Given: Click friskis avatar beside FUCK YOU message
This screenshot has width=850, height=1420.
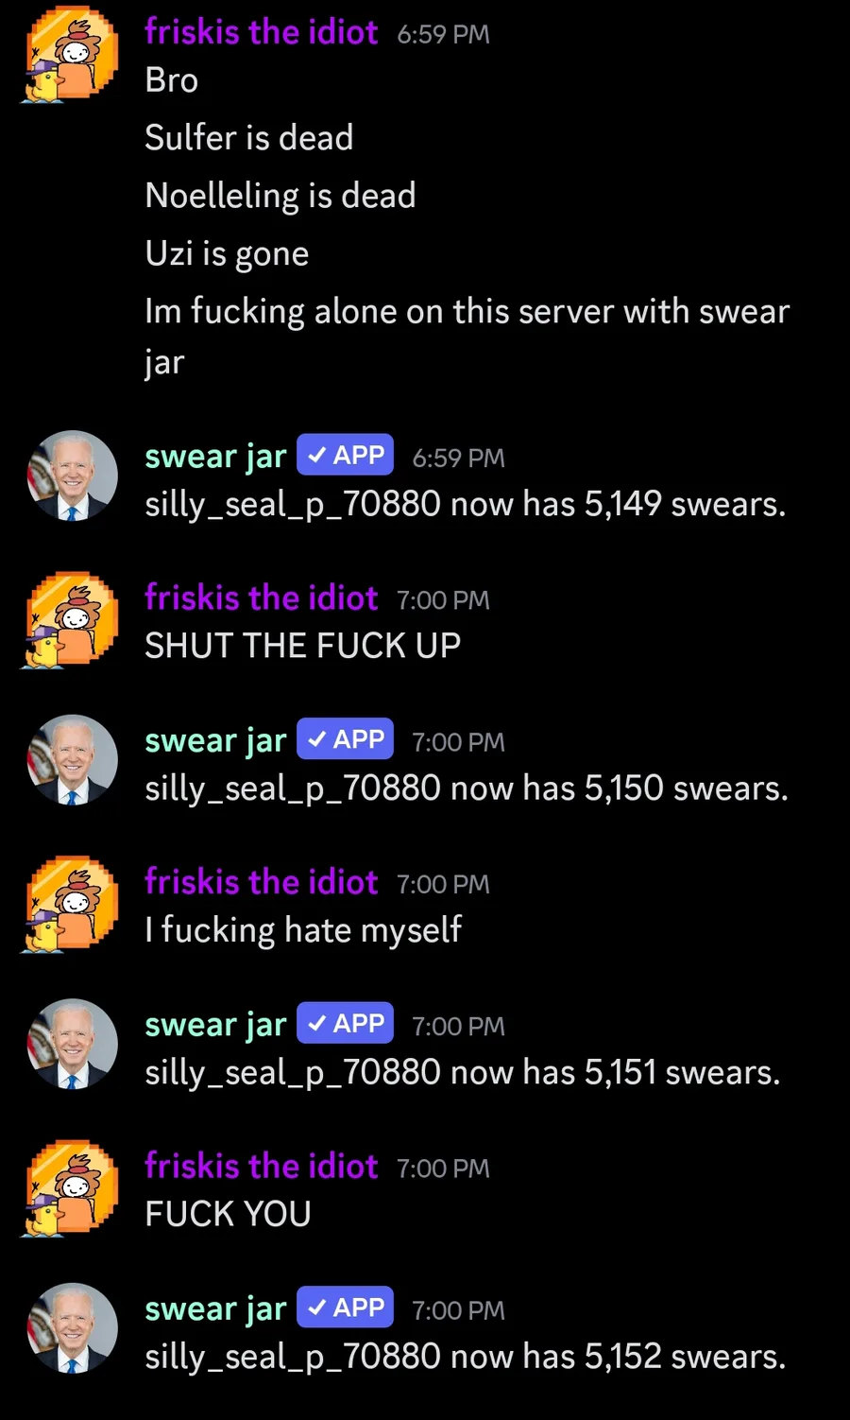Looking at the screenshot, I should point(71,1188).
